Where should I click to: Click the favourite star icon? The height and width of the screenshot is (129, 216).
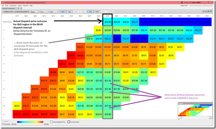click(203, 11)
